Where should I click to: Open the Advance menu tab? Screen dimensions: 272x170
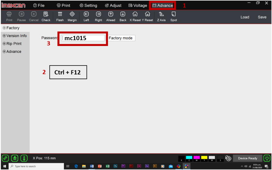click(162, 6)
